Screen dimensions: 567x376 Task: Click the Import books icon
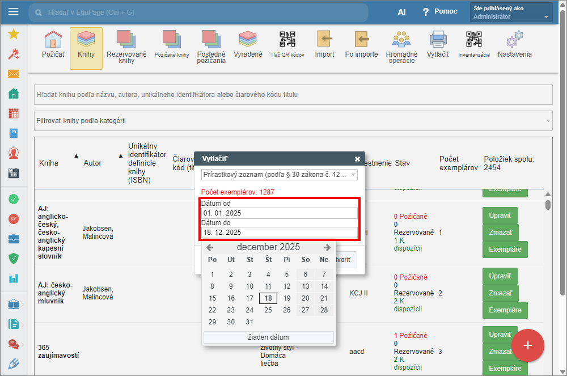[x=324, y=44]
